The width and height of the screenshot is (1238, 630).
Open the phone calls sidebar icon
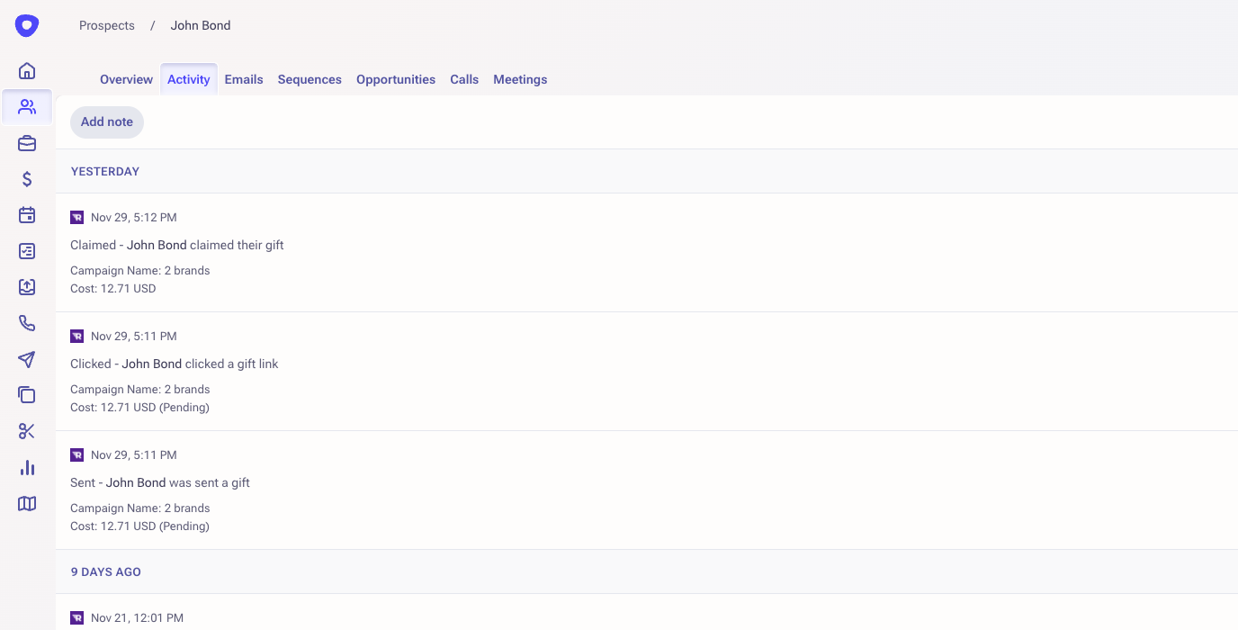(x=26, y=322)
